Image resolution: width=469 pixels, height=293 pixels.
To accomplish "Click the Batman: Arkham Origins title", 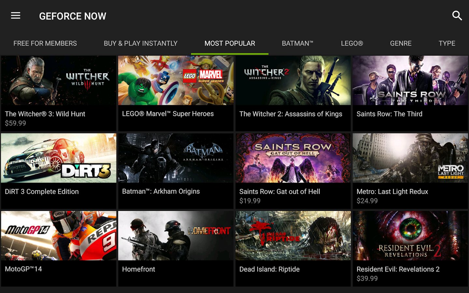I will click(x=161, y=191).
